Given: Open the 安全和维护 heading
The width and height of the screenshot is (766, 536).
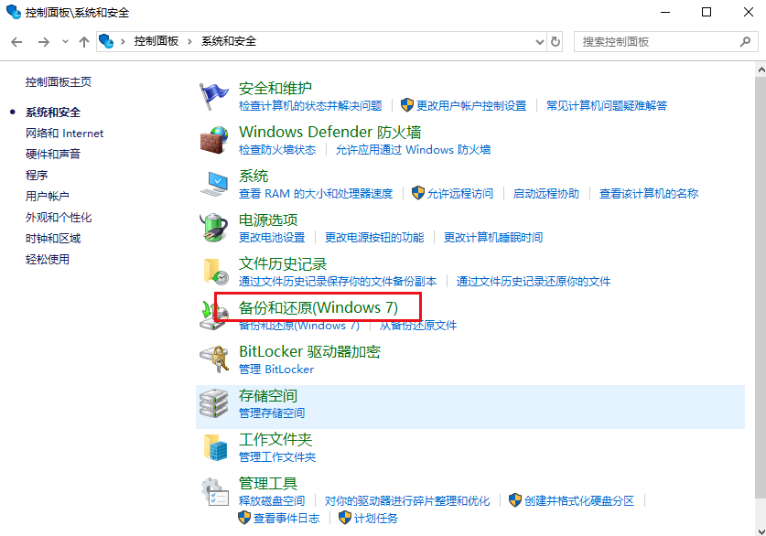Looking at the screenshot, I should (x=275, y=89).
